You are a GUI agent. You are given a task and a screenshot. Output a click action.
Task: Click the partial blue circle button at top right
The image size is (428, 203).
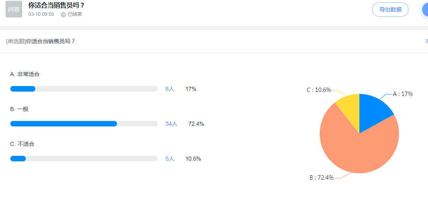point(425,10)
